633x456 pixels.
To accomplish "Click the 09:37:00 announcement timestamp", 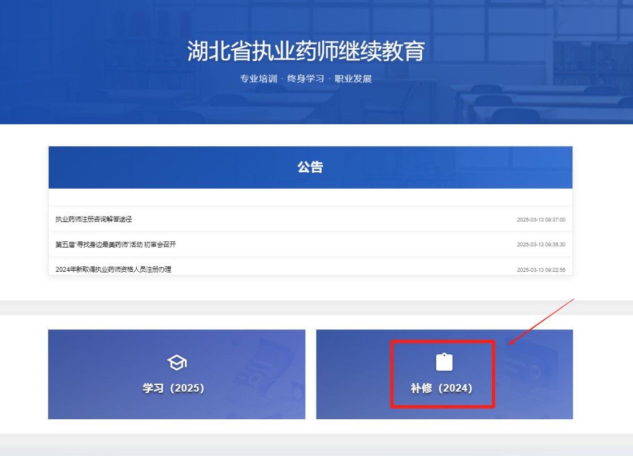I will 541,220.
